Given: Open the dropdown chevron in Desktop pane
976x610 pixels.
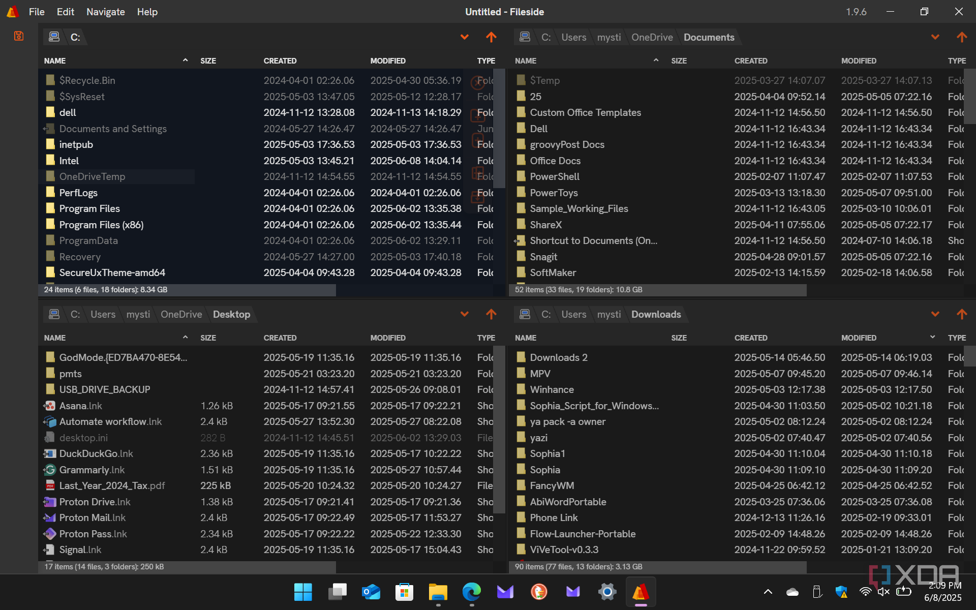Looking at the screenshot, I should point(464,314).
